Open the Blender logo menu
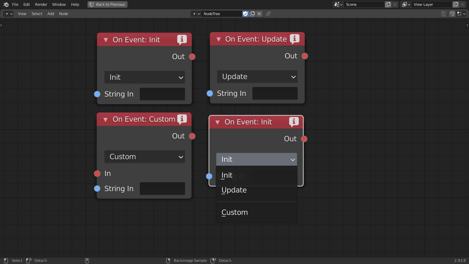This screenshot has height=264, width=469. 6,4
